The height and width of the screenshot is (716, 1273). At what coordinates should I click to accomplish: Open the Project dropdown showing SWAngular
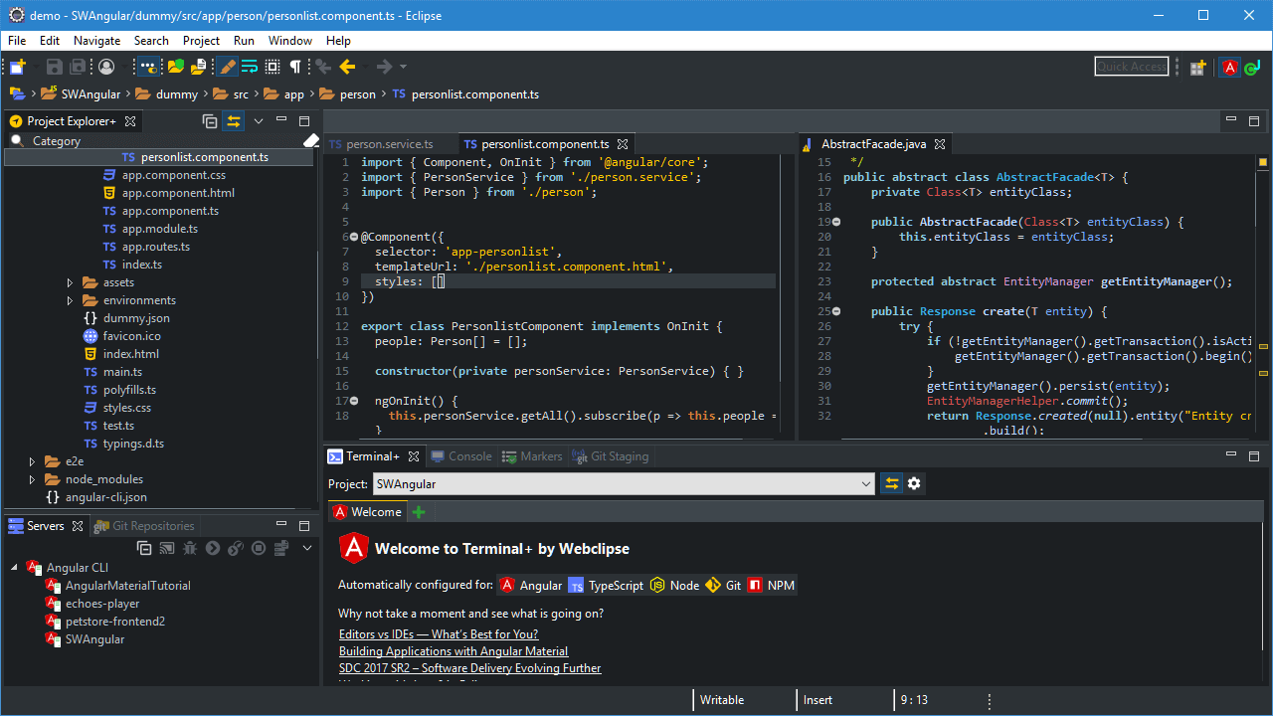[865, 484]
